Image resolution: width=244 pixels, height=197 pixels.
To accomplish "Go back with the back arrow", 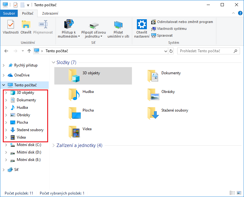I will coord(6,51).
